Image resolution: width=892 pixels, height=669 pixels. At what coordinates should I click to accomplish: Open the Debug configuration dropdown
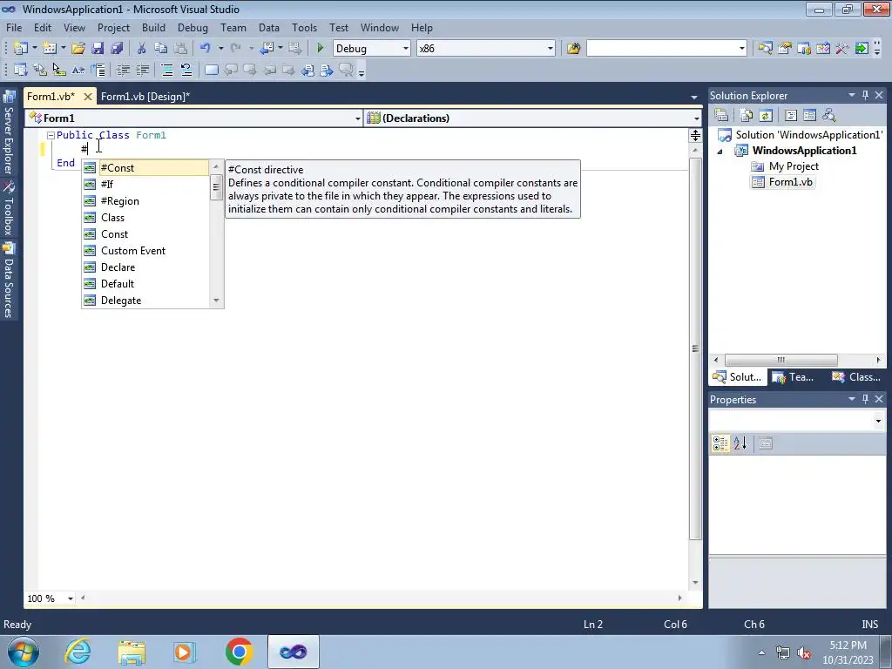click(406, 49)
